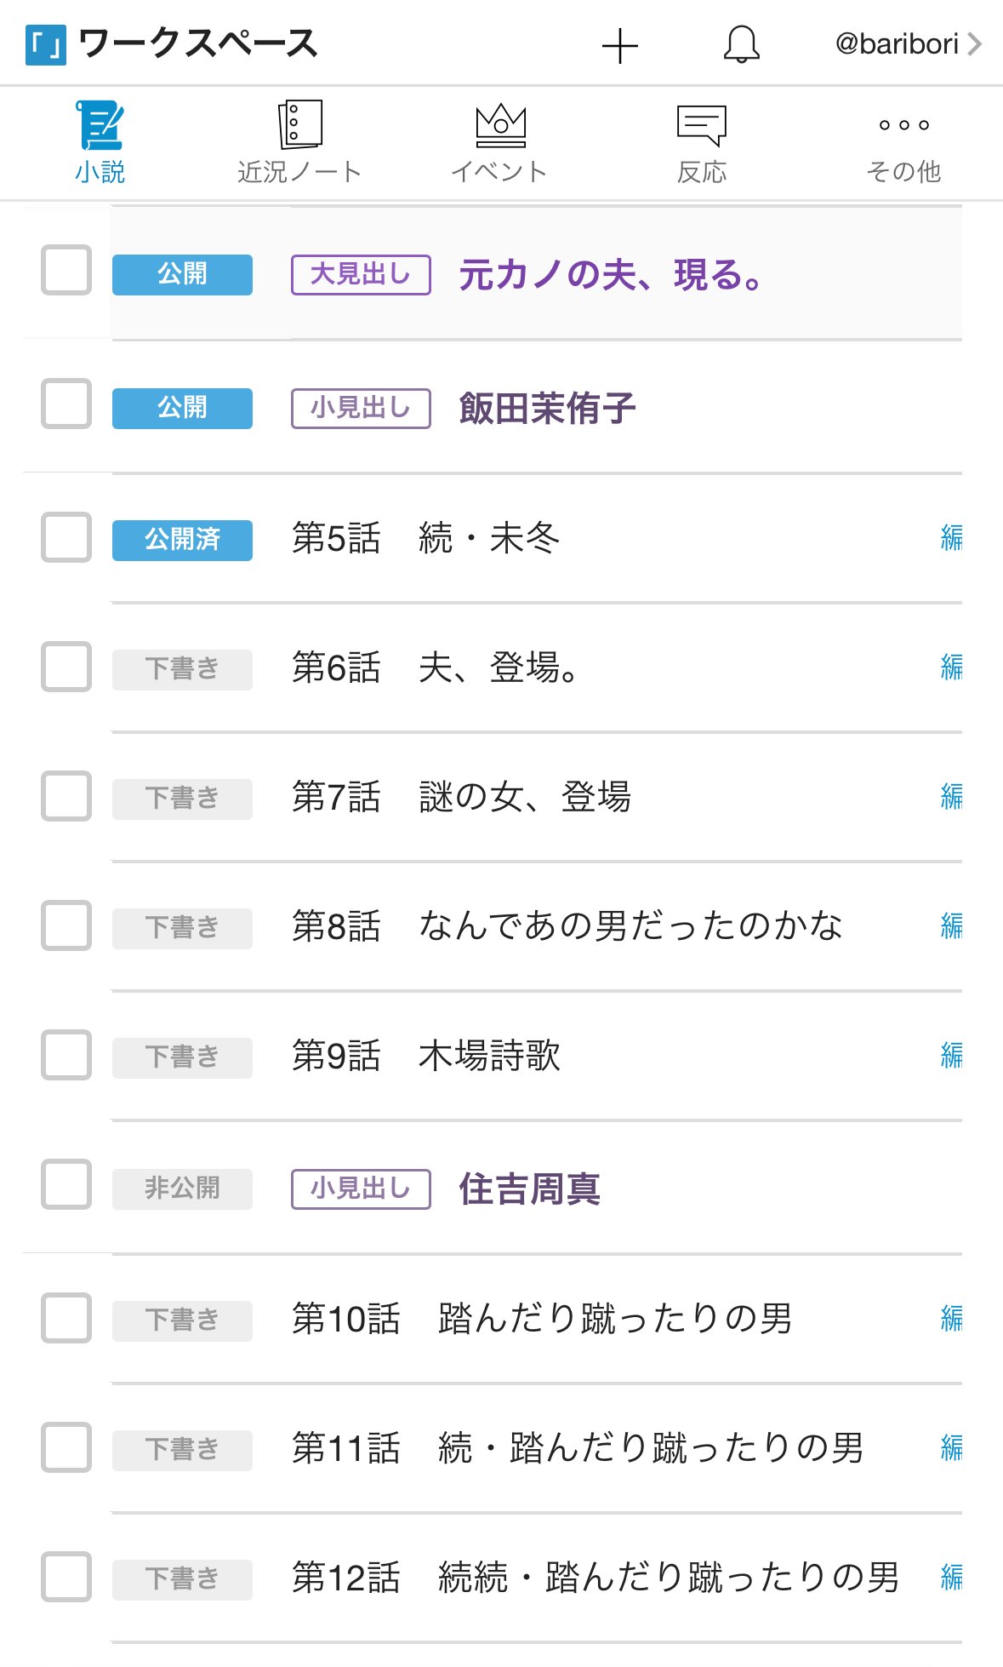Image resolution: width=1003 pixels, height=1667 pixels.
Task: Open the イベント crown icon
Action: tap(500, 125)
